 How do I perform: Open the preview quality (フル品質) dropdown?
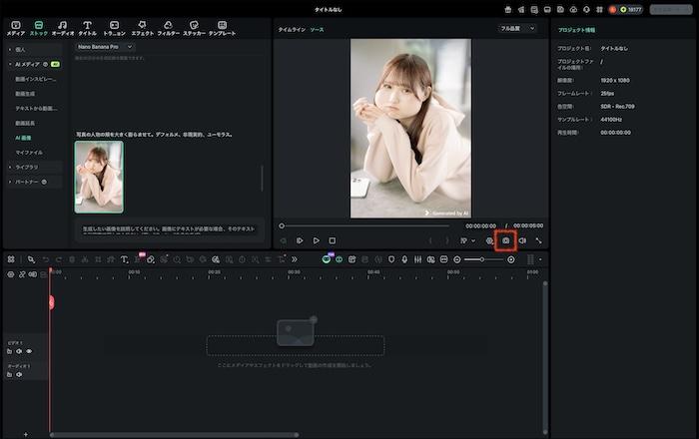point(516,29)
